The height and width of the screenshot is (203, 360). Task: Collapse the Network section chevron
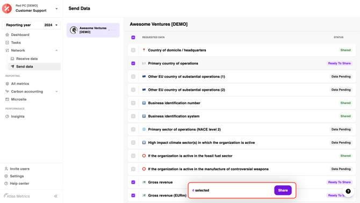(56, 50)
